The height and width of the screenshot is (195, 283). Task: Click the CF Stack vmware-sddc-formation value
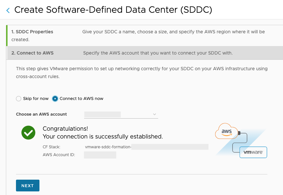(108, 147)
